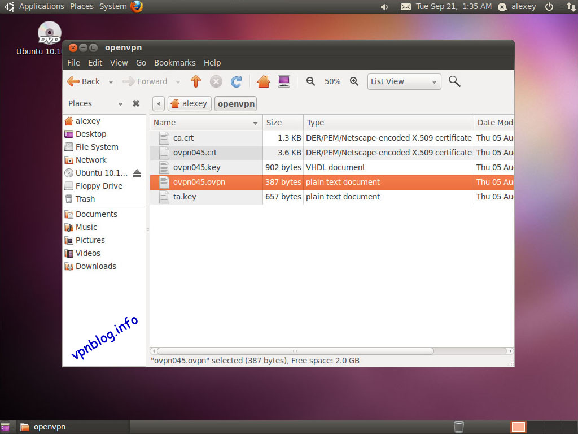Sort by the Name column header
The image size is (578, 434).
205,123
